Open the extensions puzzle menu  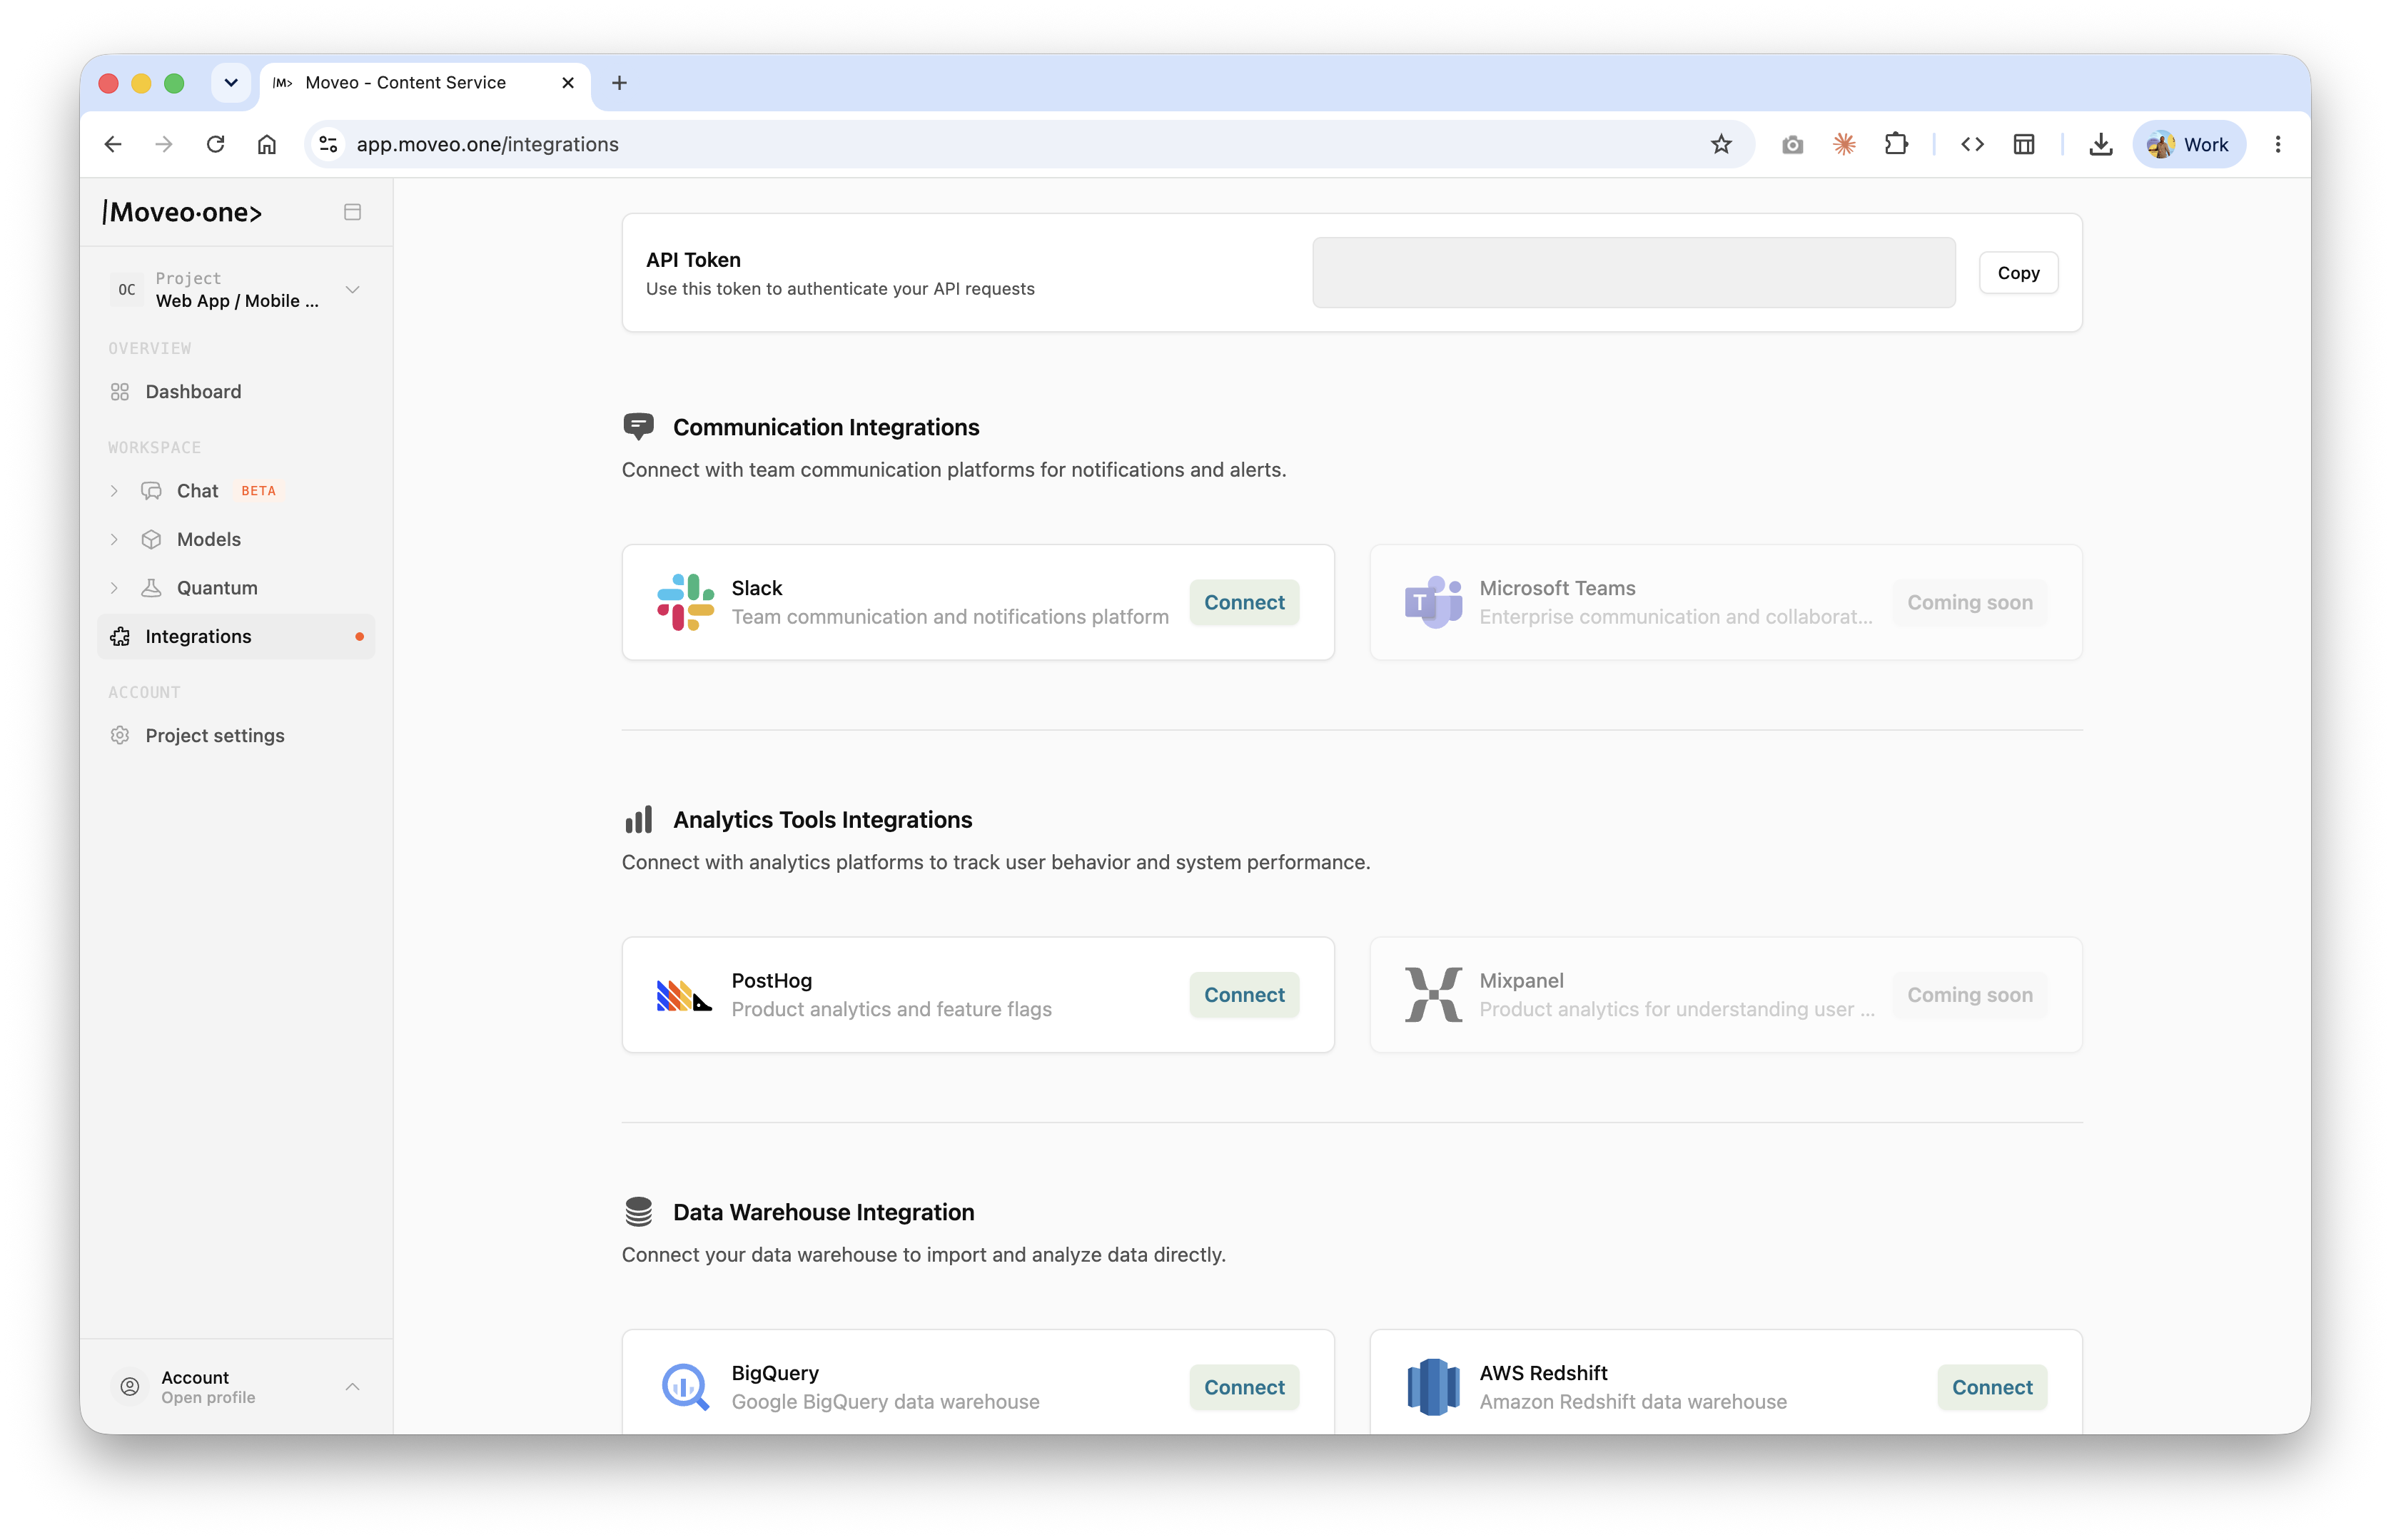tap(1896, 144)
